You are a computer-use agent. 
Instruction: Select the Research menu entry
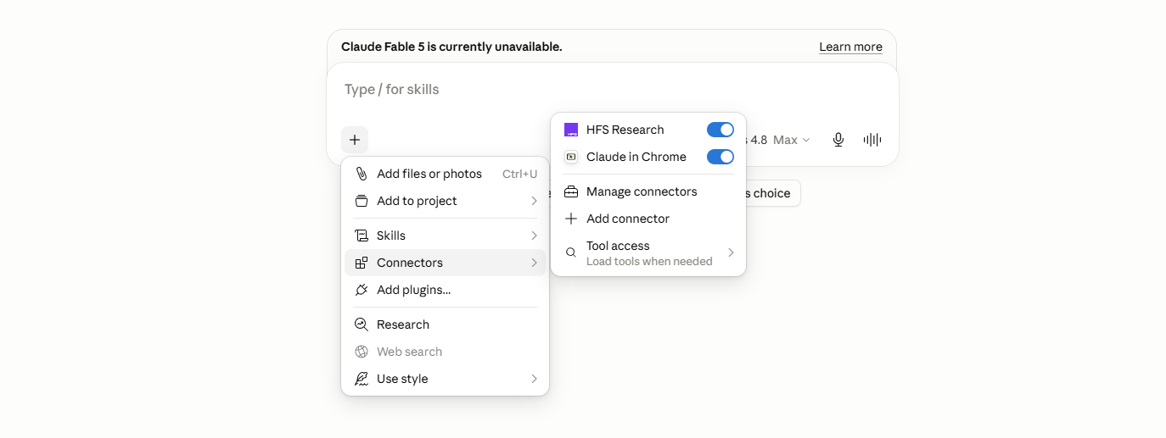[445, 324]
